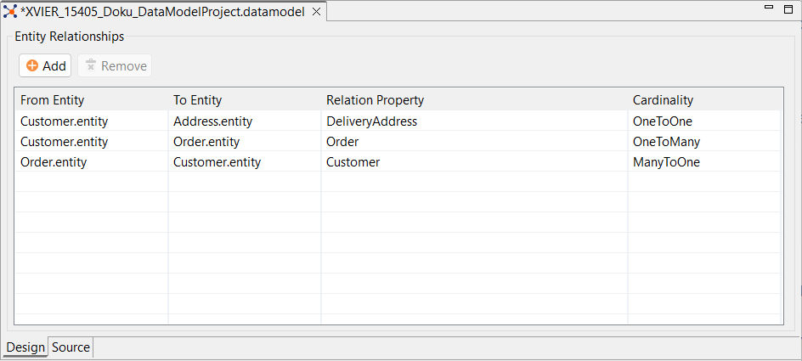Open the OneToMany cardinality cell

[666, 142]
